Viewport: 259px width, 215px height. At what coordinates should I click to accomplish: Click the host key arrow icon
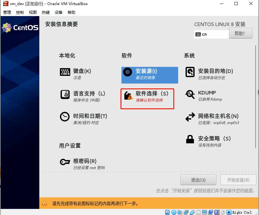[x=229, y=212]
